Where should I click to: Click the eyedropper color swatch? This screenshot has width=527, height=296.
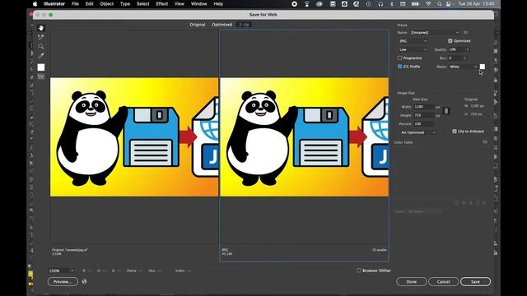pos(41,67)
